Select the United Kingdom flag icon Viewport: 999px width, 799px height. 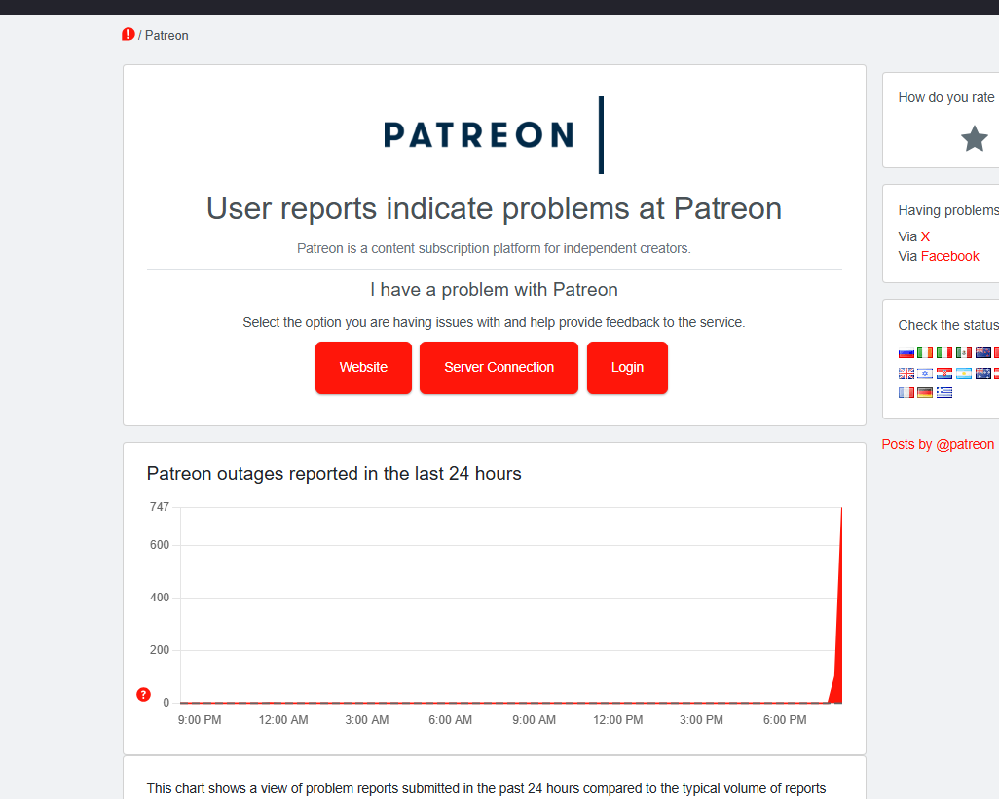906,373
